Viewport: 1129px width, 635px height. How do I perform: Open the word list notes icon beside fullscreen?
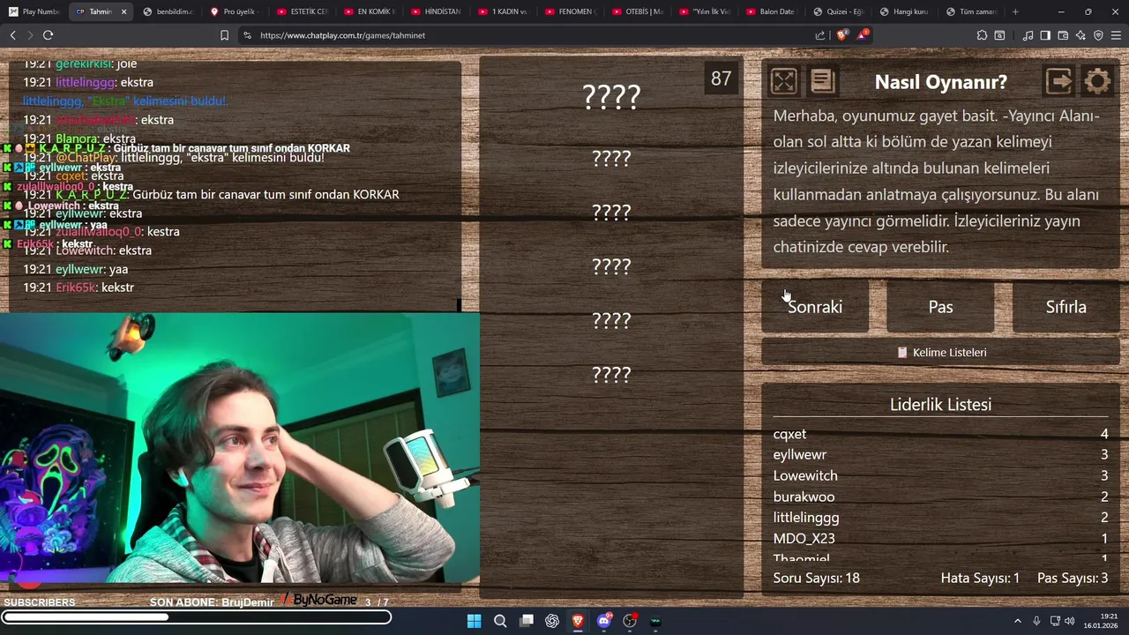pos(822,81)
